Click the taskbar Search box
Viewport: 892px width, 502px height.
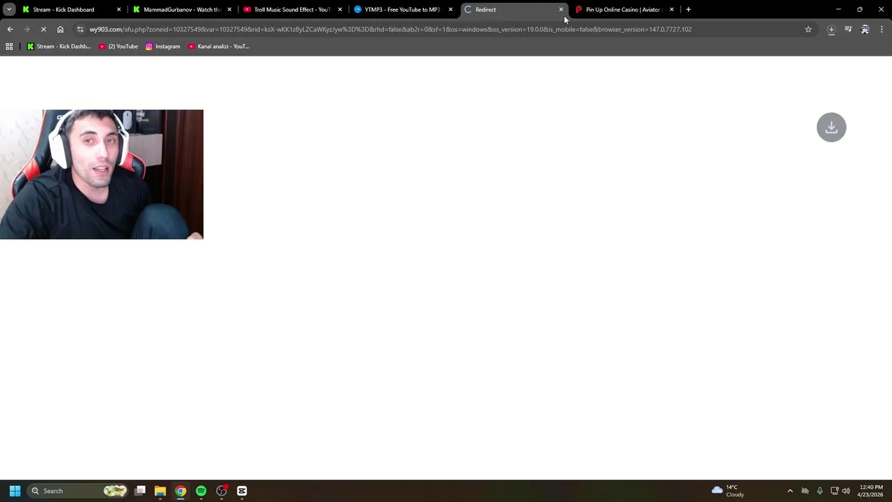(79, 491)
